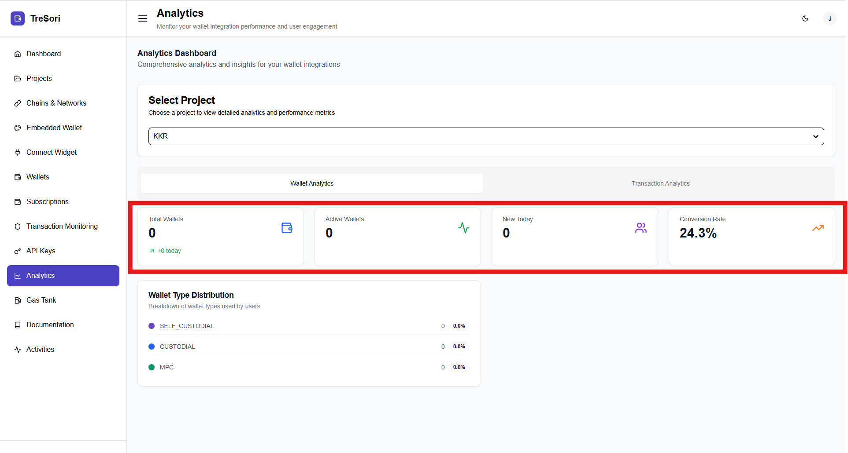Click the Gas Tank fuel pump icon
The image size is (848, 453).
pos(18,300)
